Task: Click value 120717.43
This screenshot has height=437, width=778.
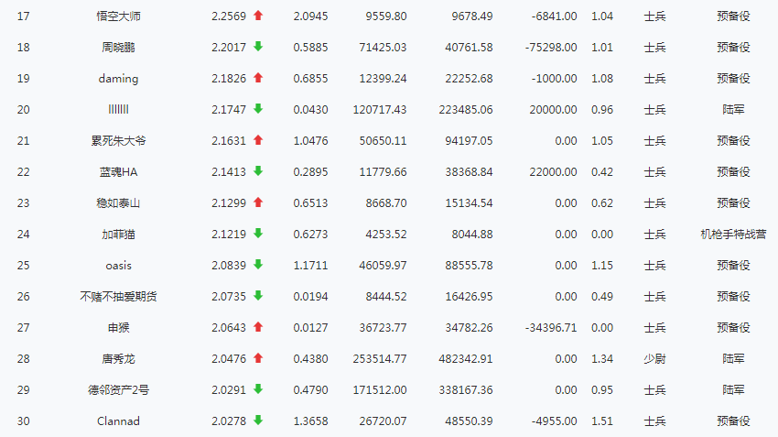Action: pos(380,110)
